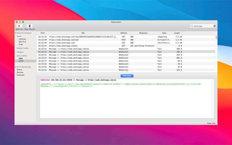232x145 pixels.
Task: Click the blue Message button
Action: point(127,76)
